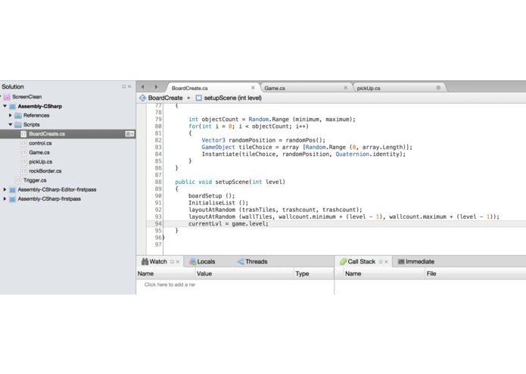
Task: Expand Assembly-CSharp-firstpass project
Action: (5, 199)
